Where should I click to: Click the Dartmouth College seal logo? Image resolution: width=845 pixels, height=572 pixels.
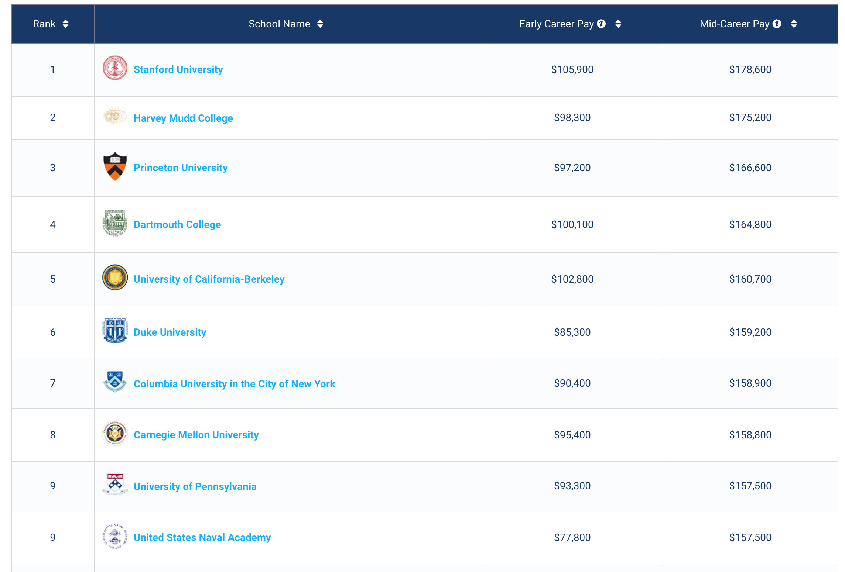tap(115, 223)
